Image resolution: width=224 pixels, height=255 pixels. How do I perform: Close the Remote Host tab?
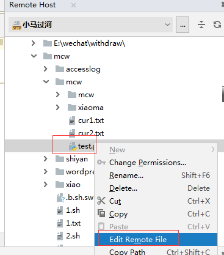(x=73, y=5)
